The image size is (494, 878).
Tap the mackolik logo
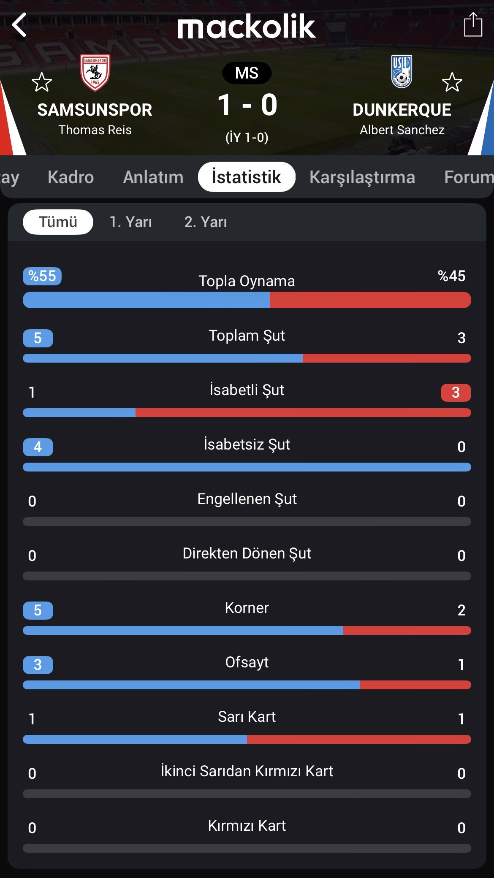[x=247, y=26]
